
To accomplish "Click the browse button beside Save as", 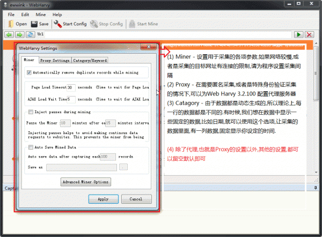I will tap(123, 167).
